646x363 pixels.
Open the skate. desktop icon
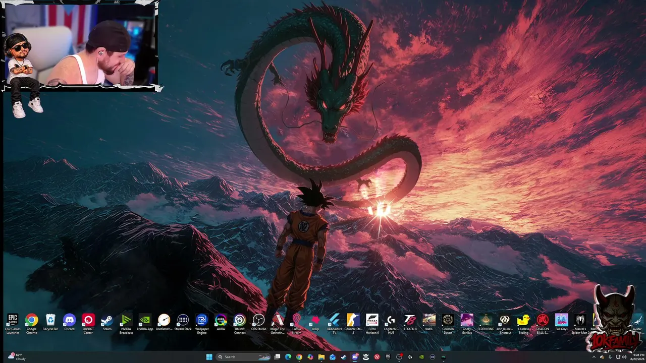429,322
